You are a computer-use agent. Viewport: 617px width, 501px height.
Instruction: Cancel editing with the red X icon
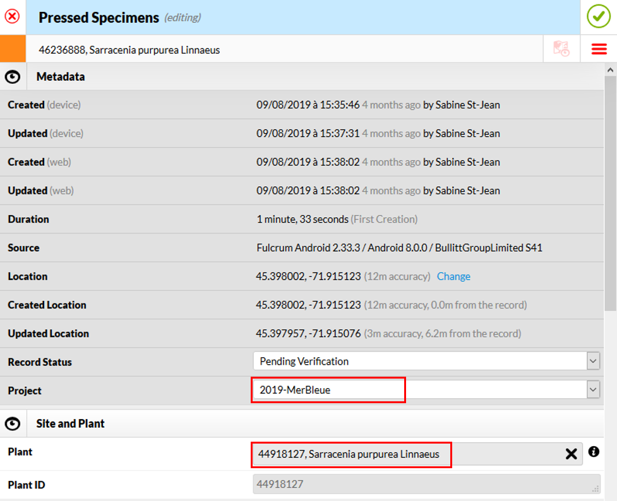[x=12, y=16]
